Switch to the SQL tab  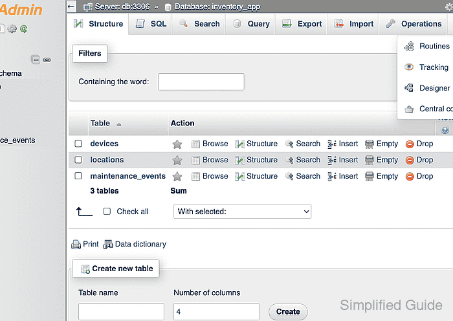(x=151, y=24)
